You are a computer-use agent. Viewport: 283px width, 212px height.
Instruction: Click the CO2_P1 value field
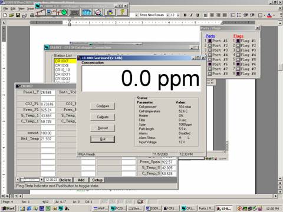(x=48, y=104)
